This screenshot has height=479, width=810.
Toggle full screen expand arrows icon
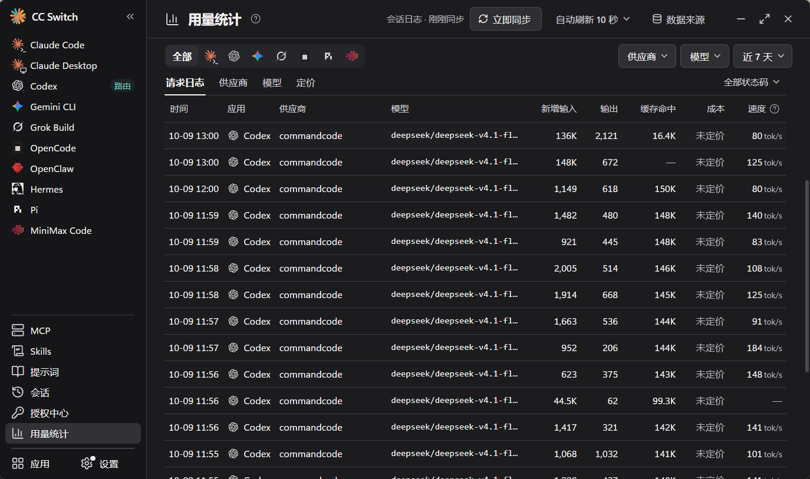tap(765, 19)
